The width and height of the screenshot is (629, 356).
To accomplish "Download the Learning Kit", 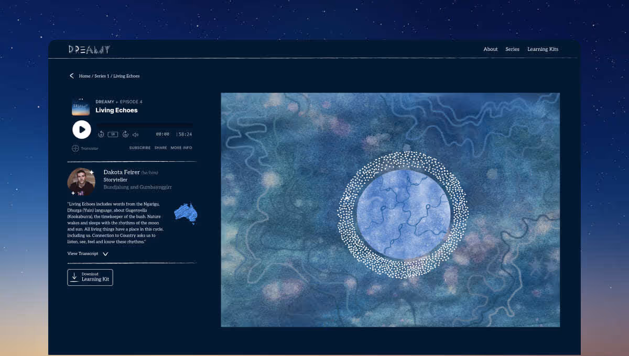I will point(90,277).
